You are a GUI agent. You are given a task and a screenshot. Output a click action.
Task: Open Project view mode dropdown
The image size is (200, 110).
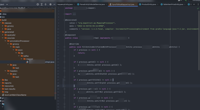7,5
